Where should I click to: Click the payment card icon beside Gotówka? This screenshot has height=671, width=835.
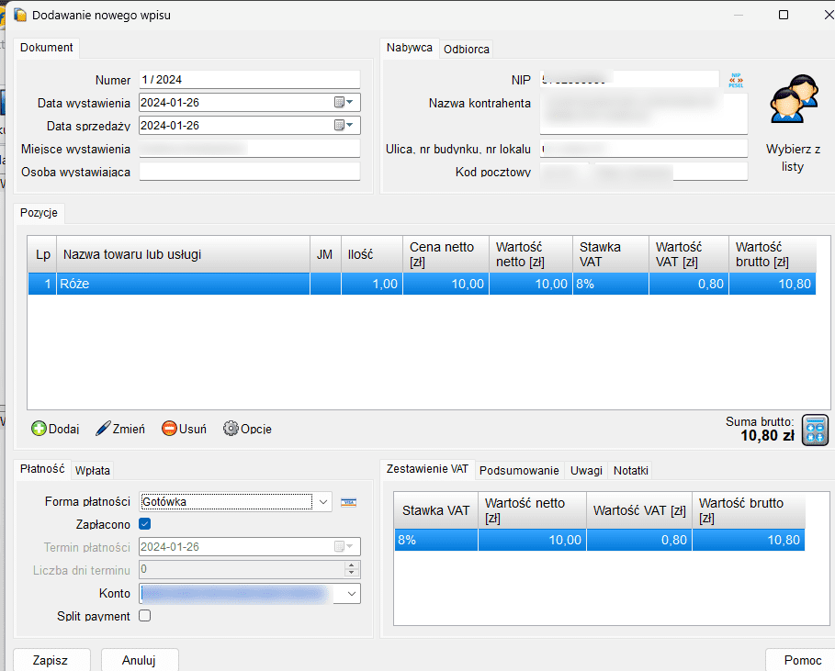pyautogui.click(x=348, y=502)
